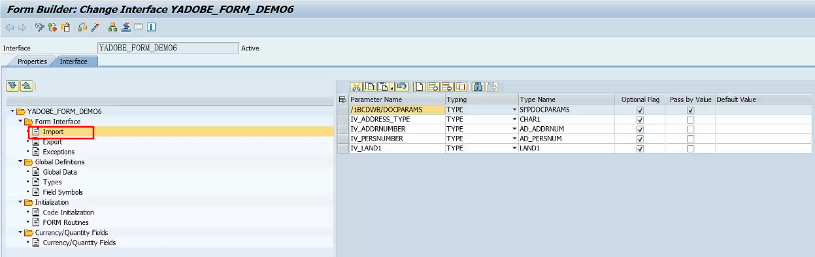
Task: Open Typing dropdown for /1BCDWB/DOCPARAMS row
Action: coord(514,110)
